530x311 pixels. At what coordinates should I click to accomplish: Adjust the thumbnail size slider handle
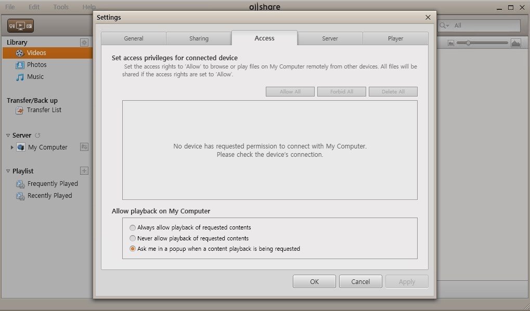coord(468,43)
